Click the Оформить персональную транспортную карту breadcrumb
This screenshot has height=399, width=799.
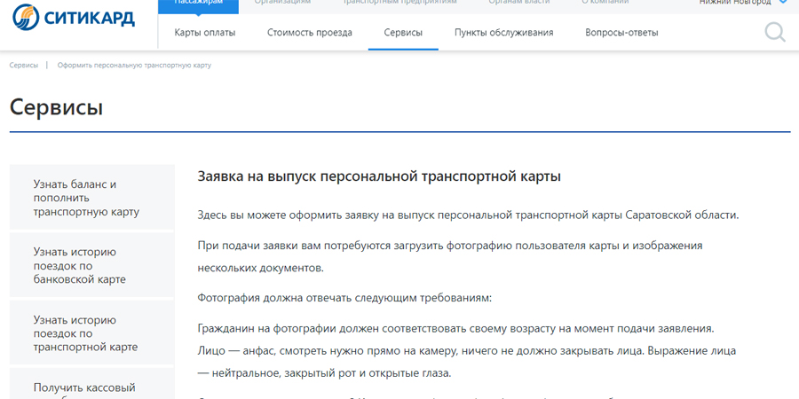(x=134, y=66)
